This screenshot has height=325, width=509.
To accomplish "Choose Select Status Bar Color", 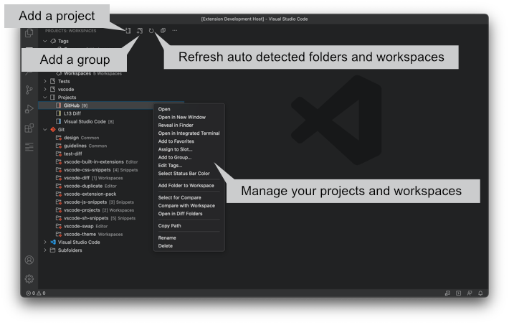I will (x=189, y=174).
